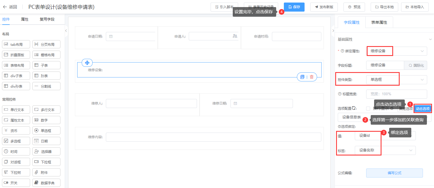Screen dimensions: 434x188
Task: Add a div子表 control
Action: [x=16, y=76]
